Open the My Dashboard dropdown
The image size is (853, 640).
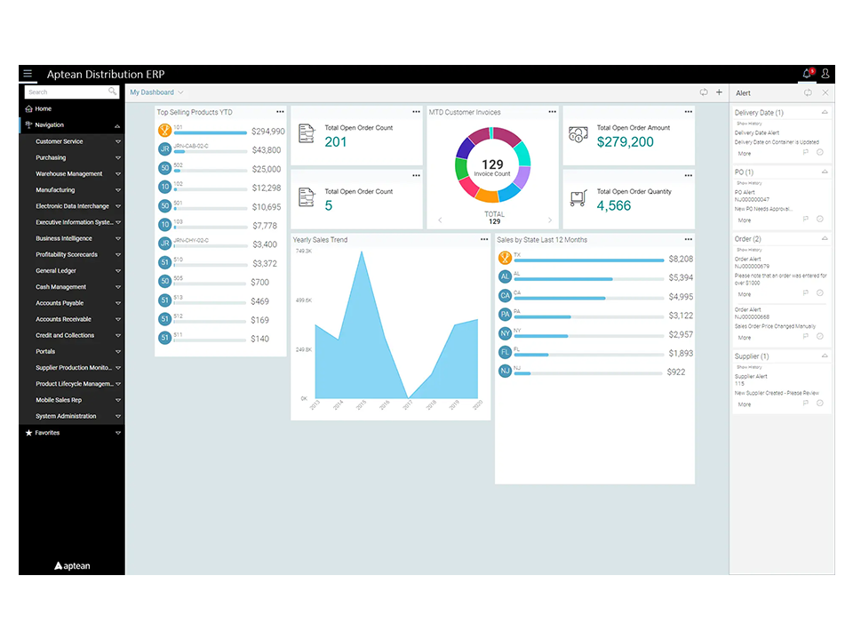tap(156, 92)
